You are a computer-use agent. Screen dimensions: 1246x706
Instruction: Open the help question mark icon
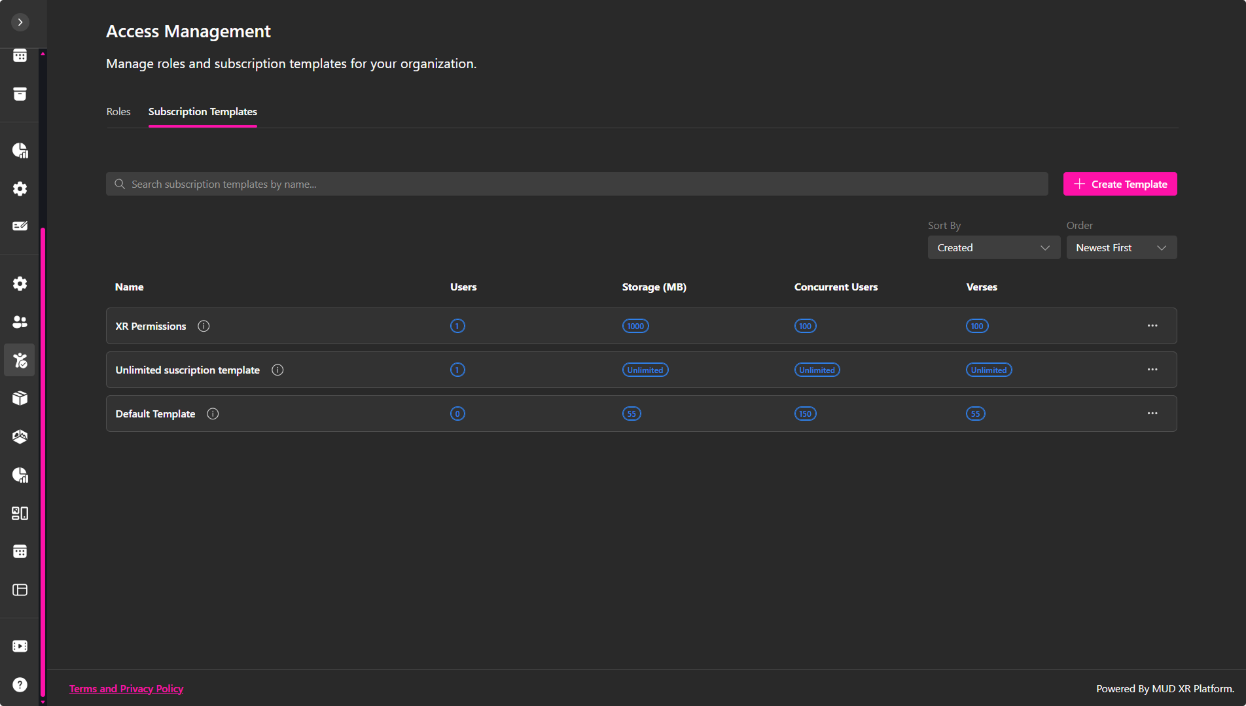pyautogui.click(x=20, y=684)
